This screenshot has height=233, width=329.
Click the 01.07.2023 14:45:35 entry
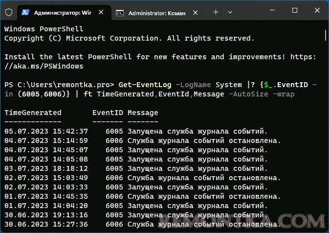143,196
